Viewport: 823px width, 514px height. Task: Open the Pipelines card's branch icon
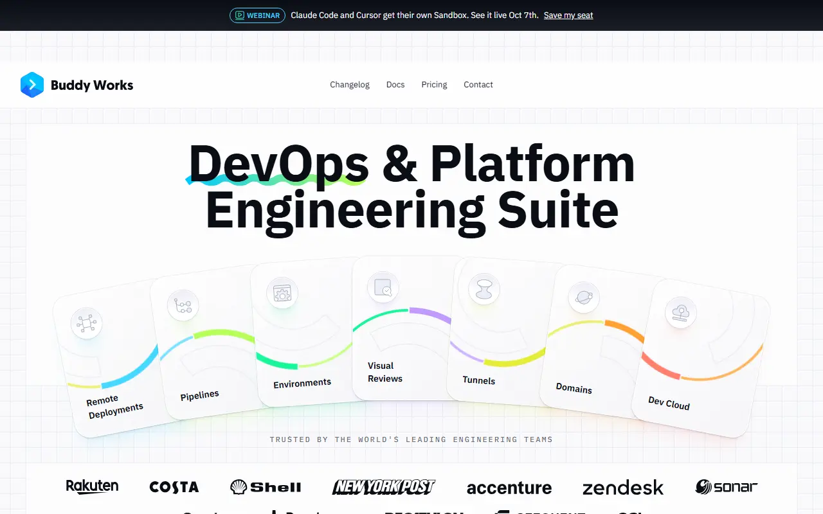(183, 305)
